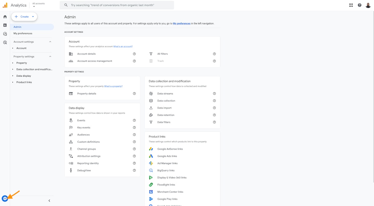Open the Explore icon in left rail
The height and width of the screenshot is (206, 374).
pos(5,34)
